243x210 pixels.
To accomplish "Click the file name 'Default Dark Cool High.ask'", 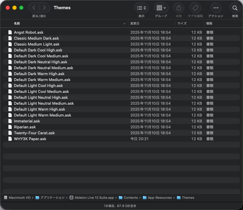I will click(38, 50).
